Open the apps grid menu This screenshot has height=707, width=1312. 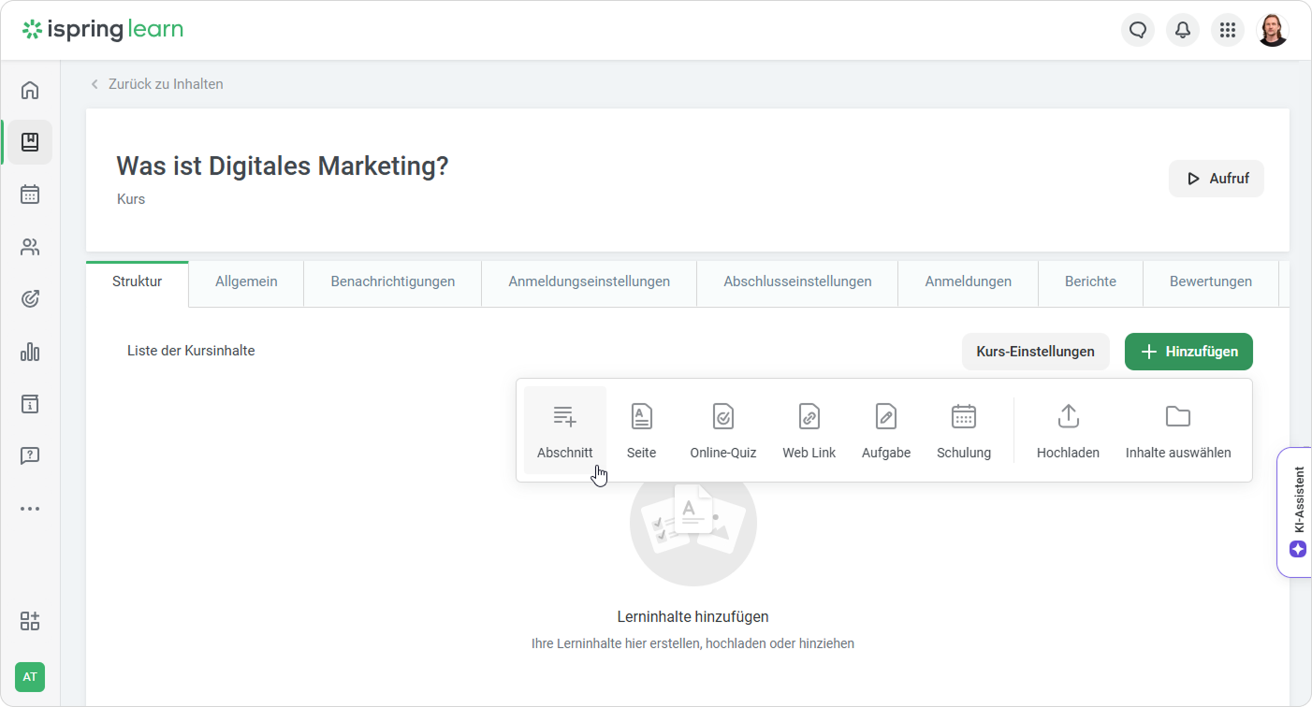coord(1228,30)
